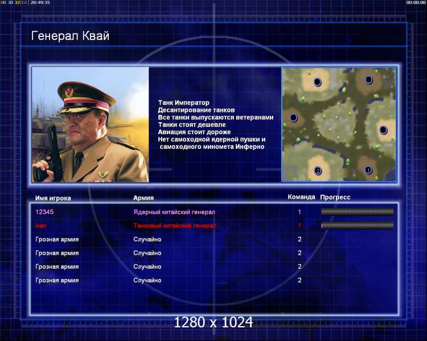Click the 20:49:35 clock overlay text
Viewport: 427px width, 341px height.
tap(40, 2)
